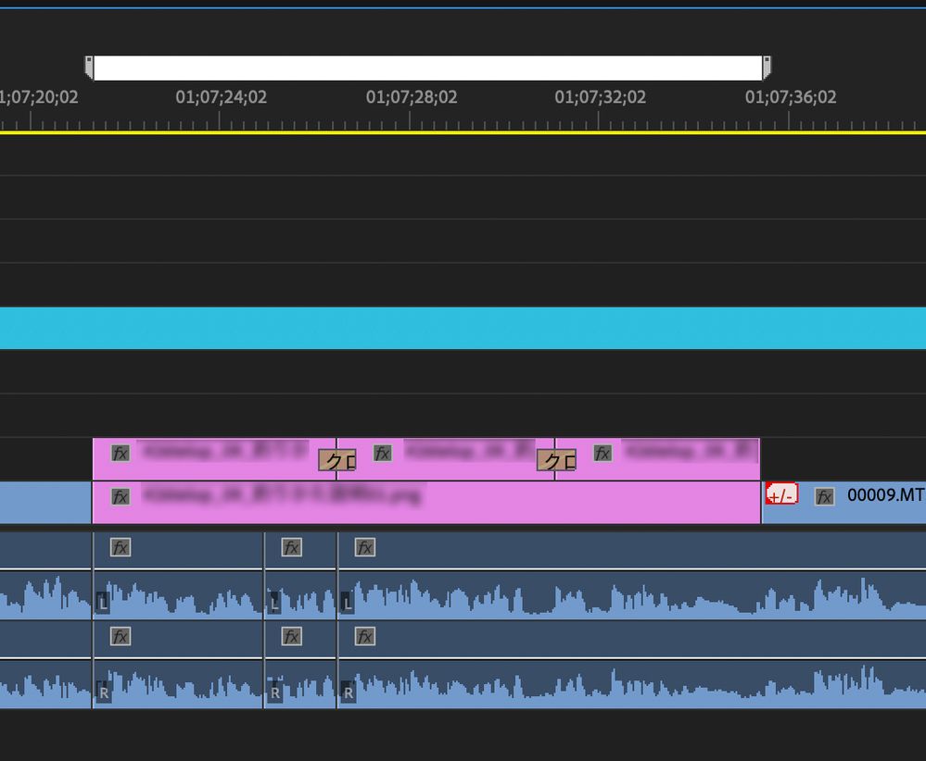This screenshot has height=761, width=926.
Task: Click fx badge on pink clip between the two クロ transitions
Action: point(383,453)
